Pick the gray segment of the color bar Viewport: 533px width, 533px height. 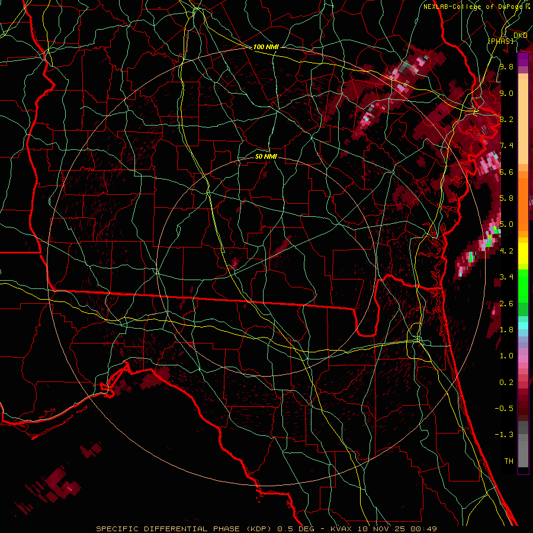point(523,444)
